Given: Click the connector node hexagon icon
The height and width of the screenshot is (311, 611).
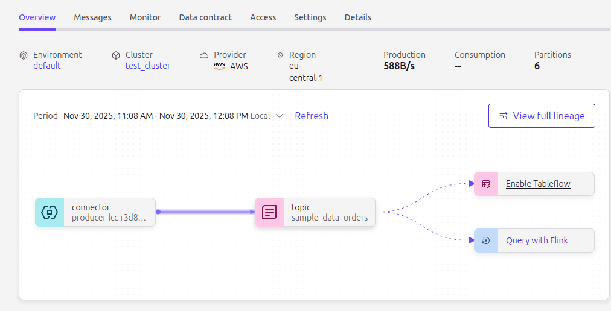Looking at the screenshot, I should click(50, 212).
